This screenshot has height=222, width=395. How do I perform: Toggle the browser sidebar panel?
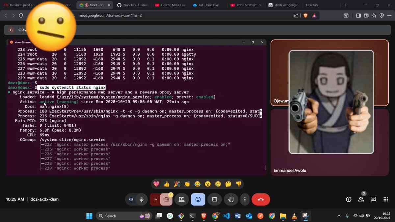[358, 15]
